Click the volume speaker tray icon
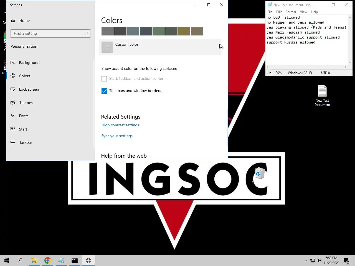Screen dimensions: 355x266 (x=319, y=260)
